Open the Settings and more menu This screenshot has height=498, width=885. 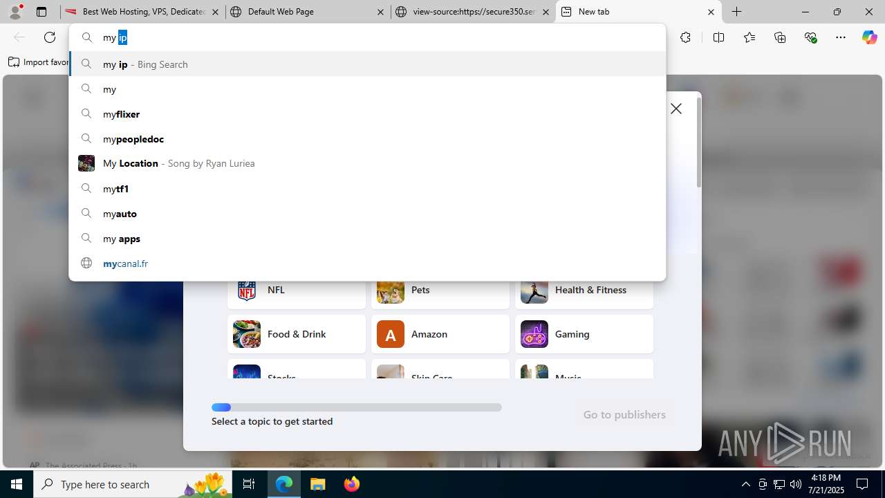pyautogui.click(x=841, y=37)
